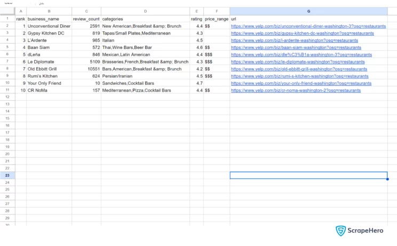Viewport: 397px width, 246px height.
Task: Select 'Thai,Wine Bars,Beer Bar' cell
Action: pyautogui.click(x=145, y=47)
